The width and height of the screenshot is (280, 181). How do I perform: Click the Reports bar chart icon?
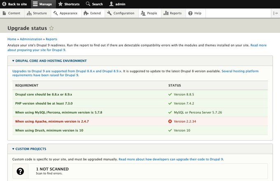pos(166,13)
